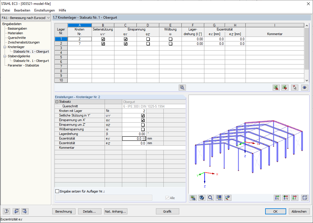
Task: Open the Datei menu
Action: click(6, 10)
